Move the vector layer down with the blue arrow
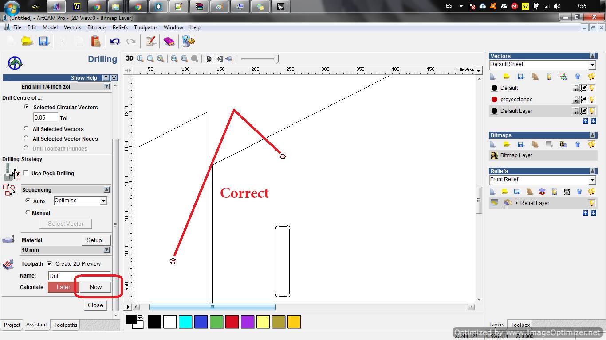This screenshot has height=340, width=606. 594,121
